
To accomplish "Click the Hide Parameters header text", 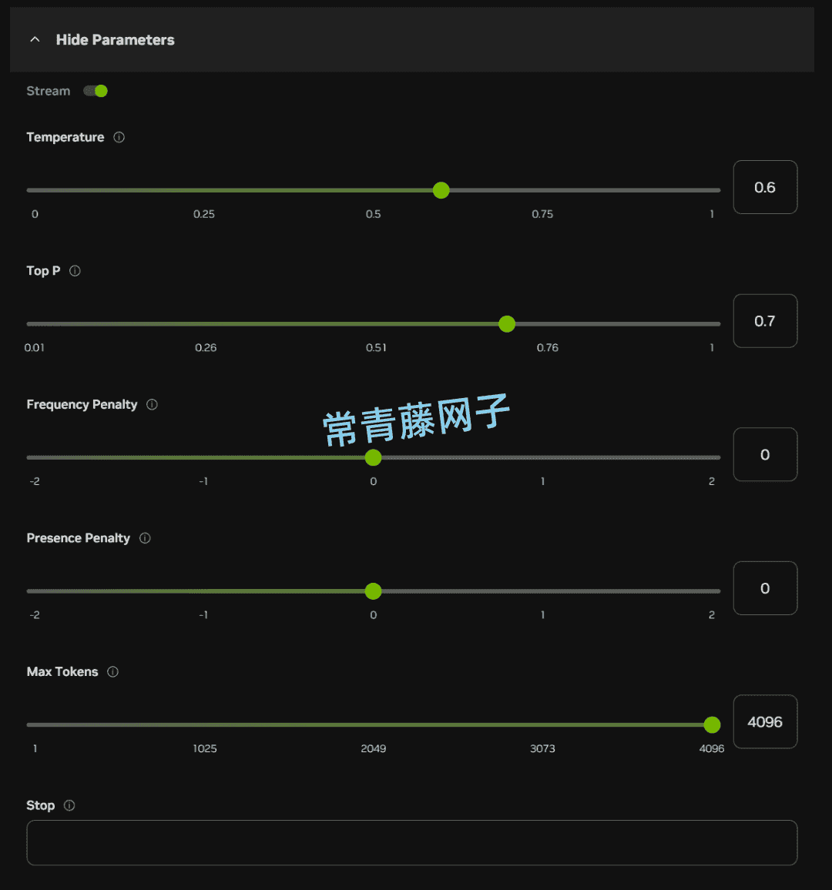I will tap(116, 40).
